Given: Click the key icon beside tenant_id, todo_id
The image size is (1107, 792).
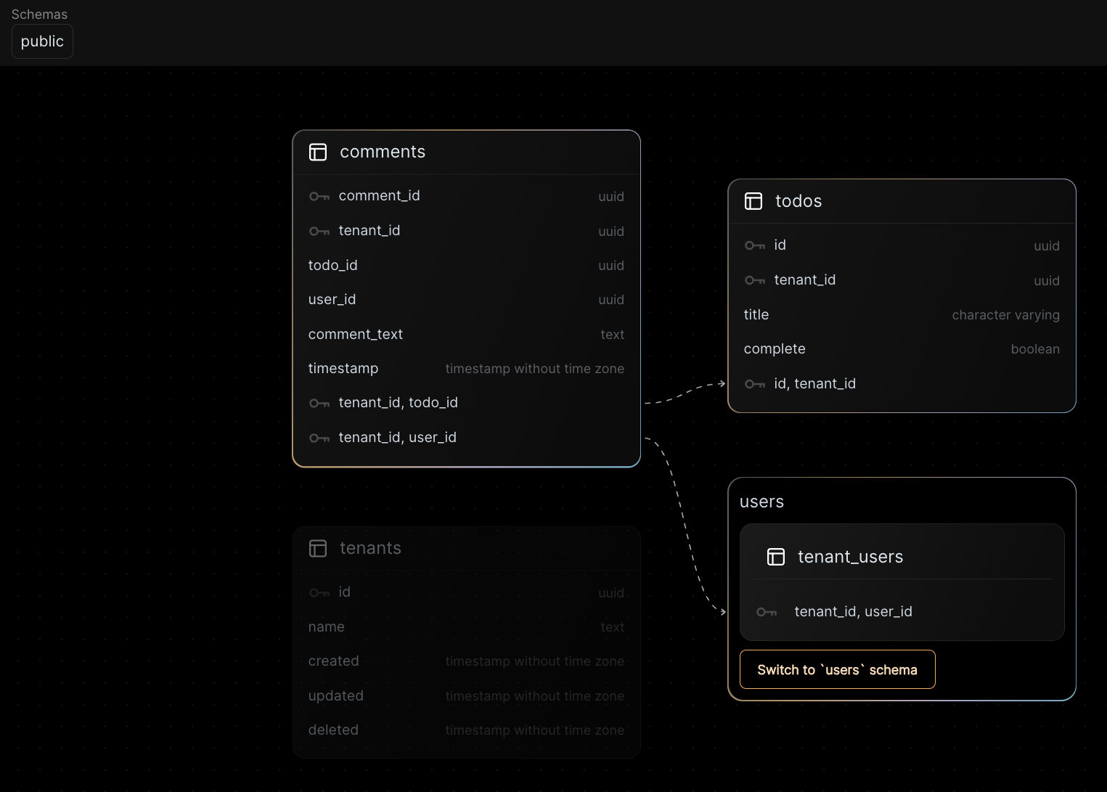Looking at the screenshot, I should [319, 403].
